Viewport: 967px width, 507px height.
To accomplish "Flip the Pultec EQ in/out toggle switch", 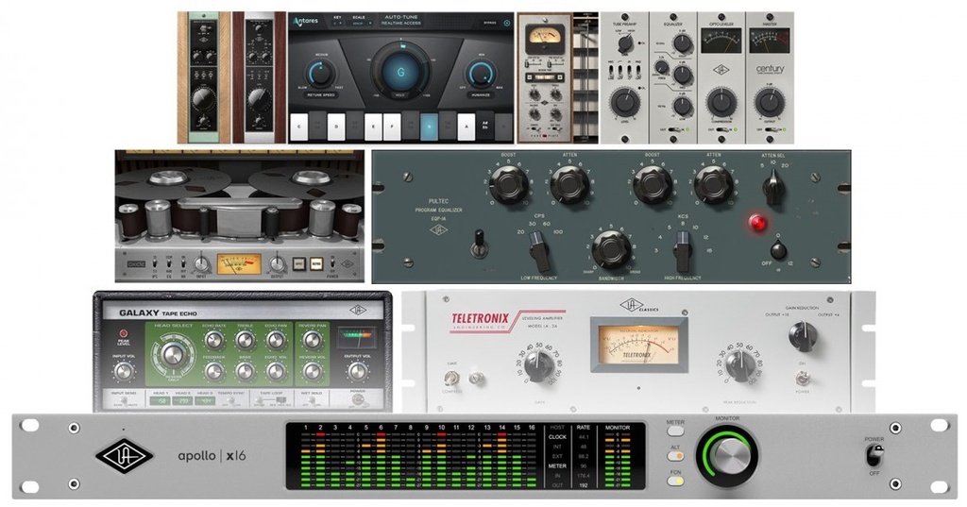I will (479, 245).
